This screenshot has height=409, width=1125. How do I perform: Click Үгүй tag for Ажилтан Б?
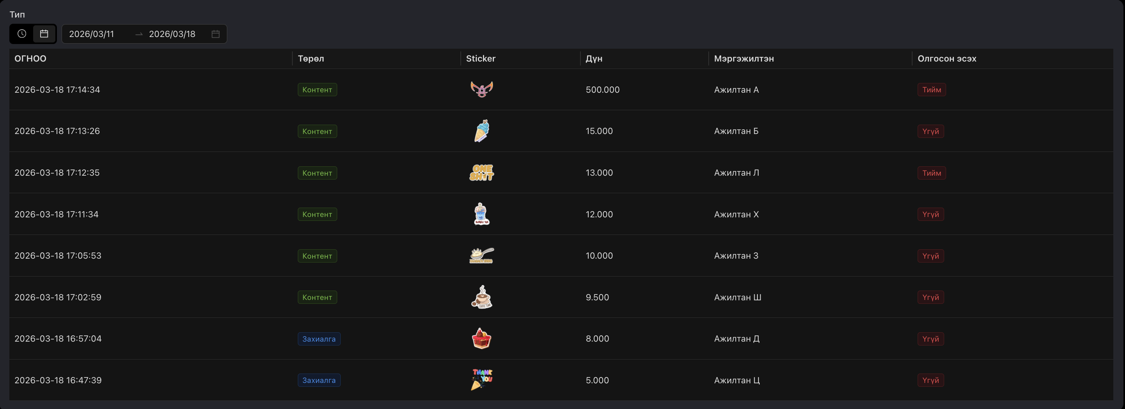pos(930,131)
